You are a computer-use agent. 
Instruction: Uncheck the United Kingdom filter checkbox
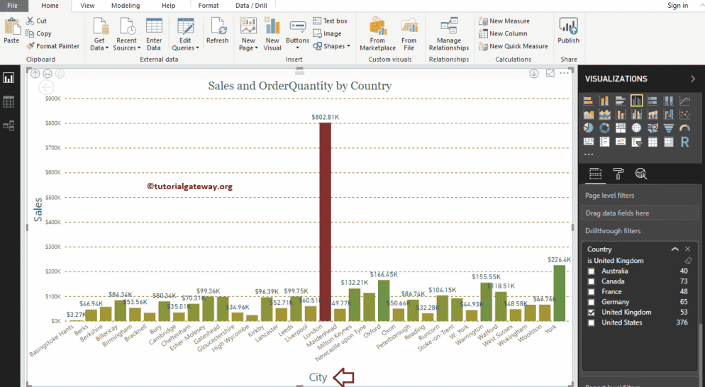click(592, 313)
